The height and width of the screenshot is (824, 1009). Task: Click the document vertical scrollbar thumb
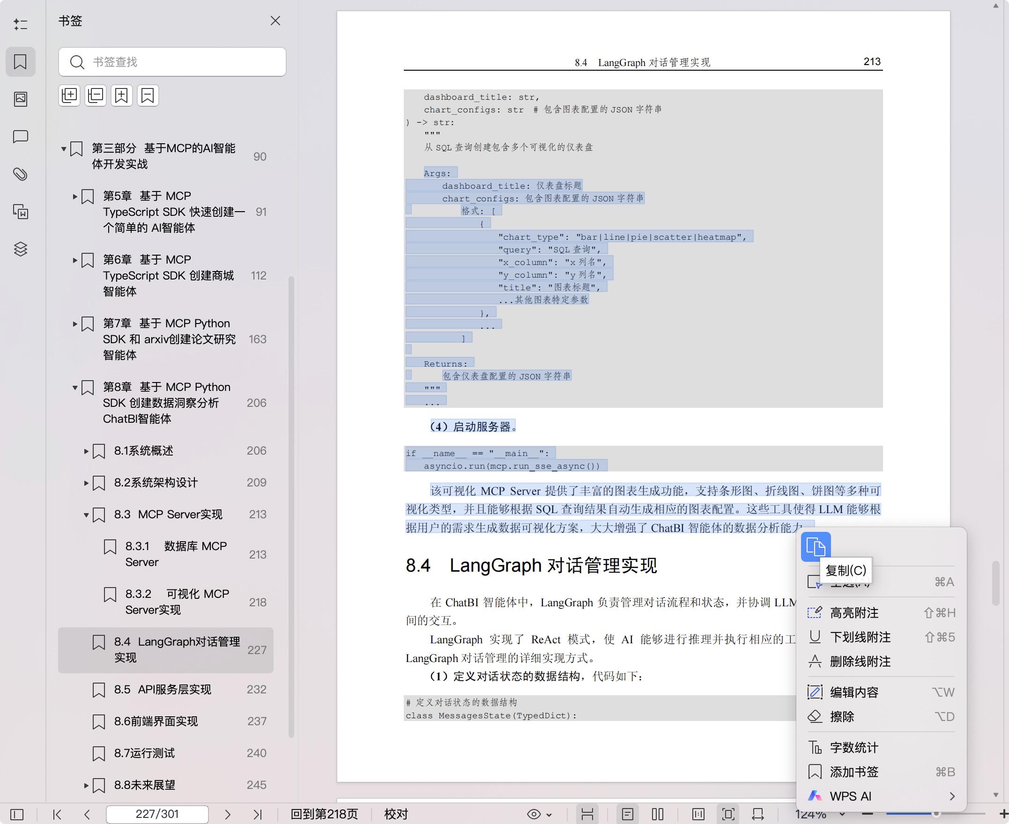point(996,583)
